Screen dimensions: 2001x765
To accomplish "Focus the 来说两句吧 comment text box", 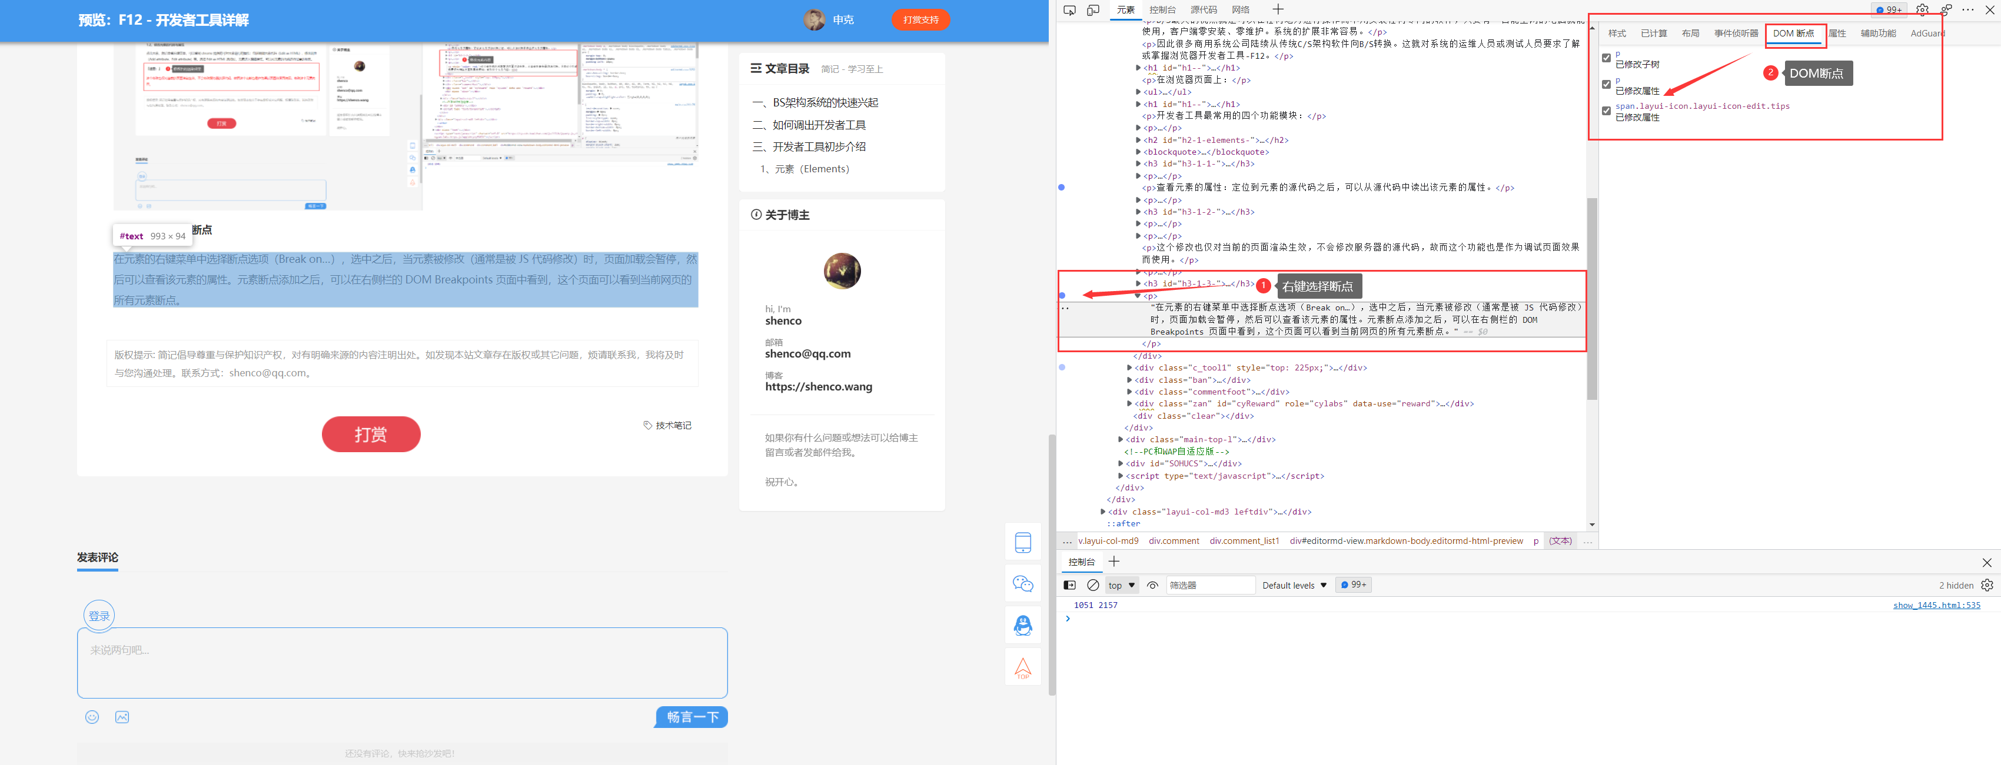I will [401, 663].
